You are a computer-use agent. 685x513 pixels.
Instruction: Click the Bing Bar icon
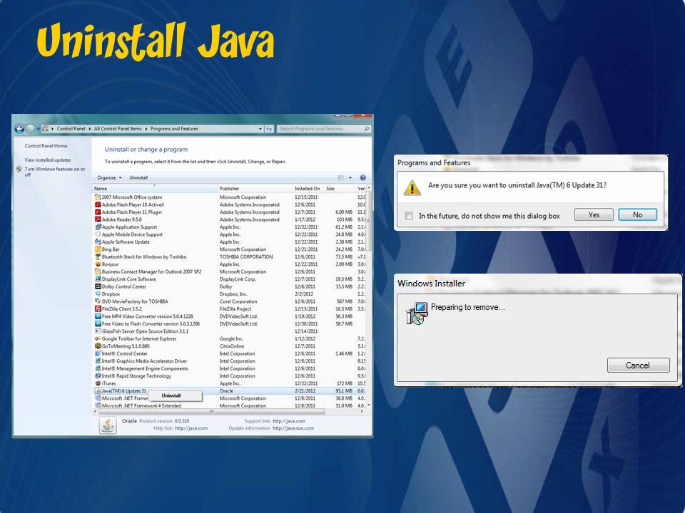(x=98, y=249)
